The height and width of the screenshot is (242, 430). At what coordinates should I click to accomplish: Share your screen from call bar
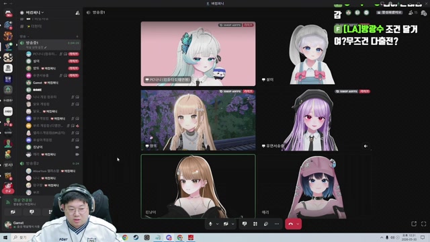point(245,224)
